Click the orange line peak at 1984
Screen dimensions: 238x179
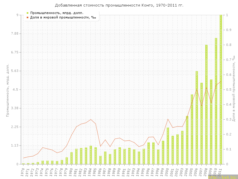(91, 119)
